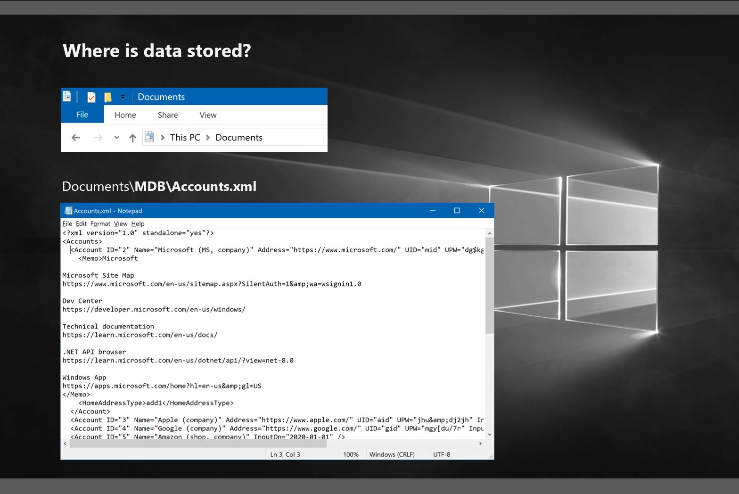Click the dotnet/api URL line
This screenshot has height=494, width=739.
178,360
